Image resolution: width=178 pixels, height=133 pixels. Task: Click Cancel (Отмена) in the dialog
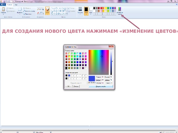click(x=76, y=86)
